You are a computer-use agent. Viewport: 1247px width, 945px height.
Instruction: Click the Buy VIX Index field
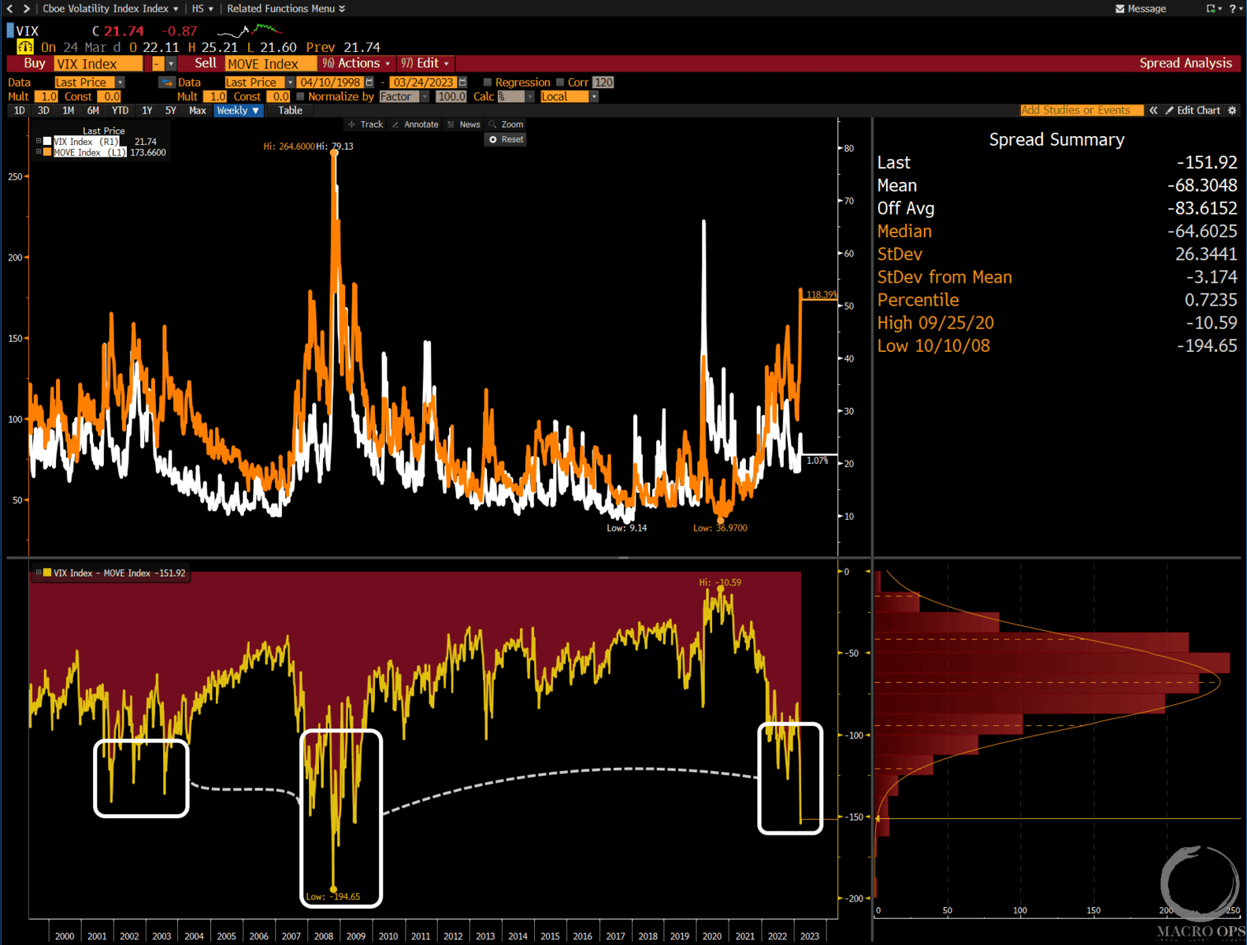[x=98, y=64]
